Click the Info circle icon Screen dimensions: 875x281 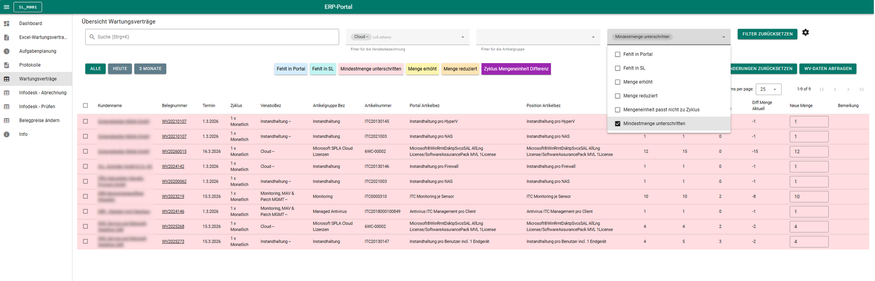tap(6, 135)
